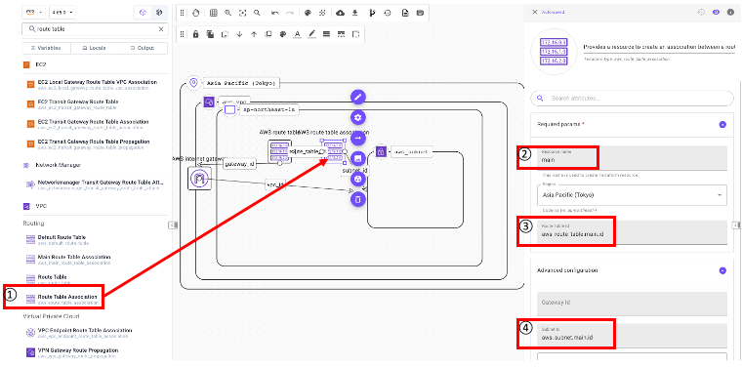The height and width of the screenshot is (367, 742).
Task: Open the git branch icon
Action: [x=372, y=14]
